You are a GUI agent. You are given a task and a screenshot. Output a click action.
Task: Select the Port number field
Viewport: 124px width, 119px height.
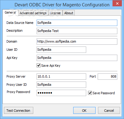point(107,76)
